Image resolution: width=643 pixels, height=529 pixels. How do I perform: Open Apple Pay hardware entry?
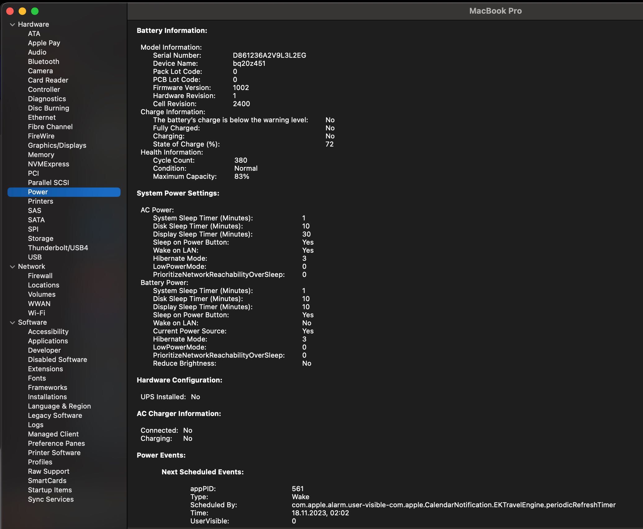pyautogui.click(x=44, y=43)
